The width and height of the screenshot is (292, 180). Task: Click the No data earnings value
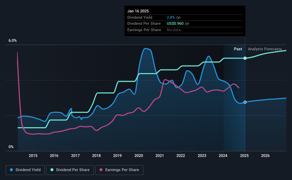(x=174, y=30)
